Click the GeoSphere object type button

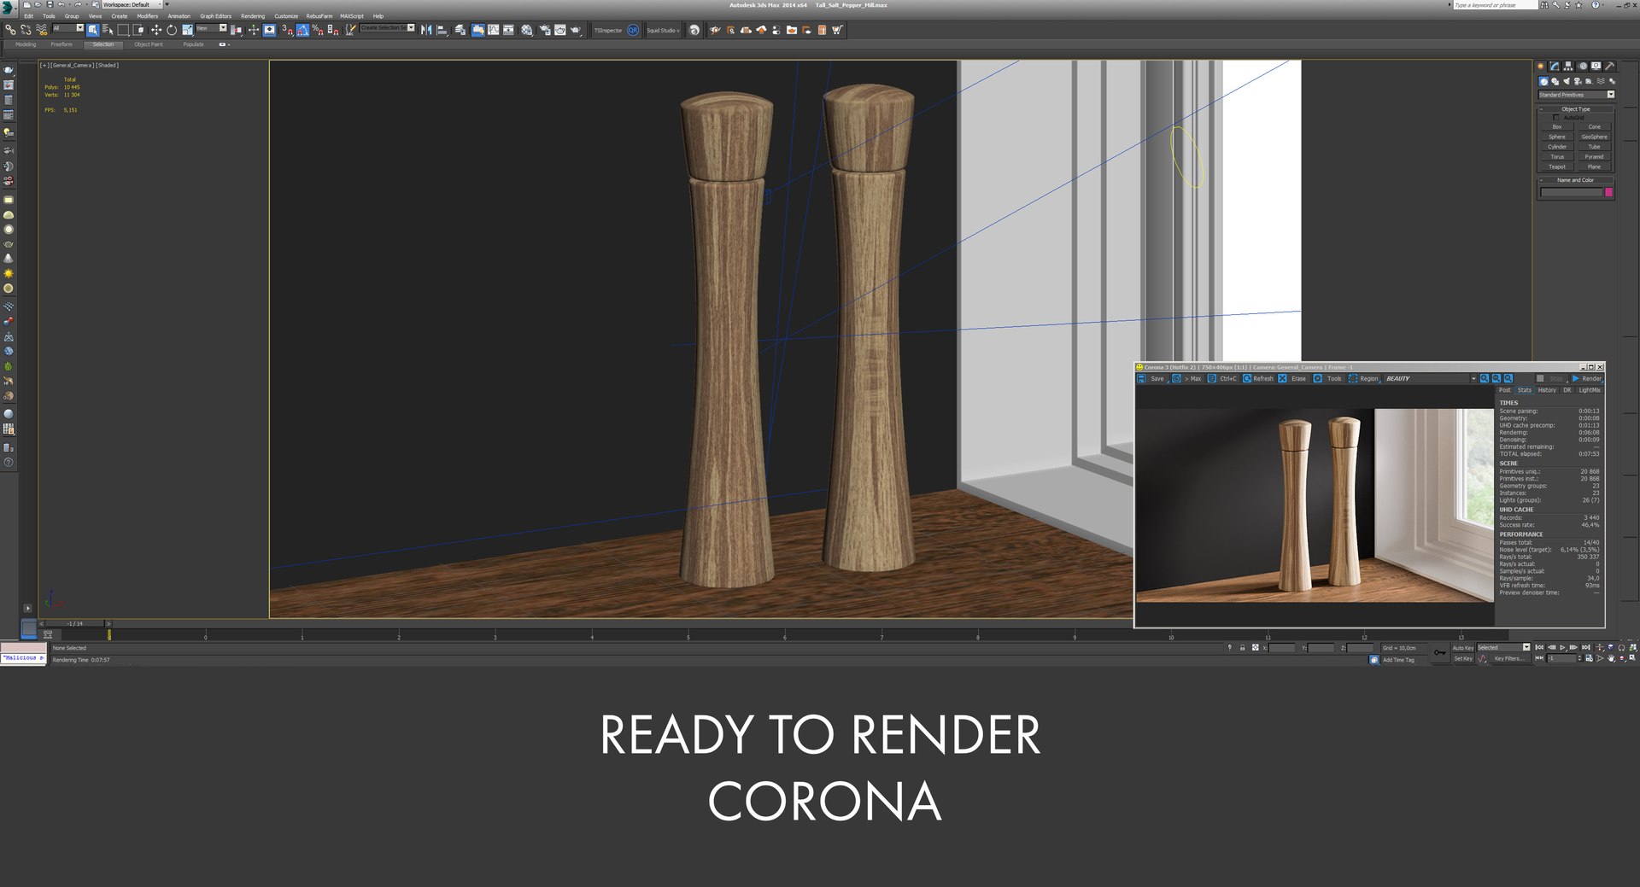coord(1595,137)
